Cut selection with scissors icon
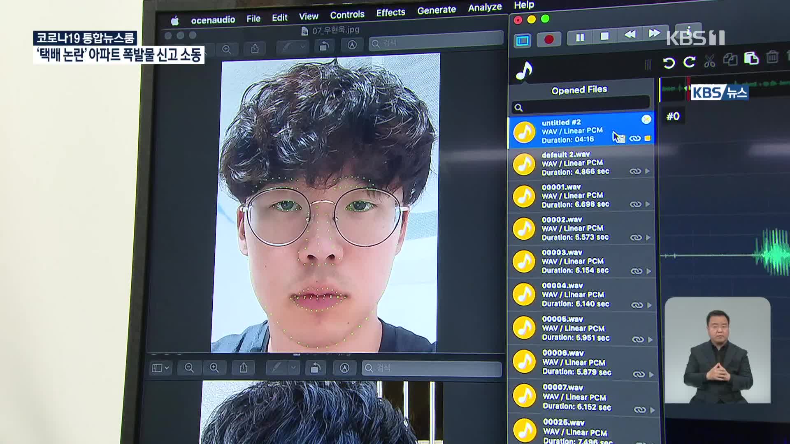 709,61
